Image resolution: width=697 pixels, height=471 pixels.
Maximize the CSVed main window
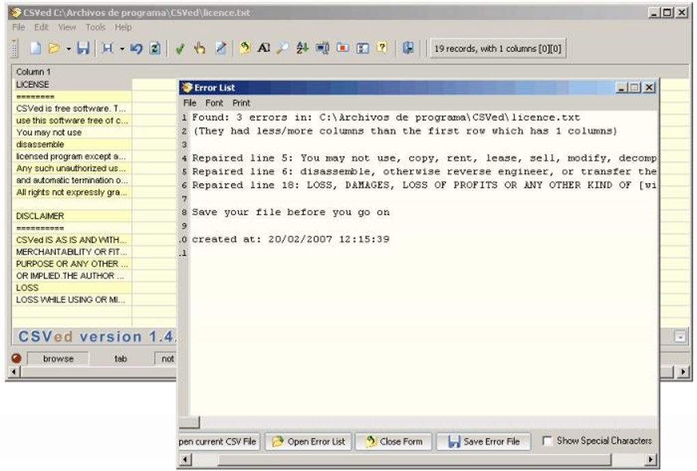(x=667, y=13)
